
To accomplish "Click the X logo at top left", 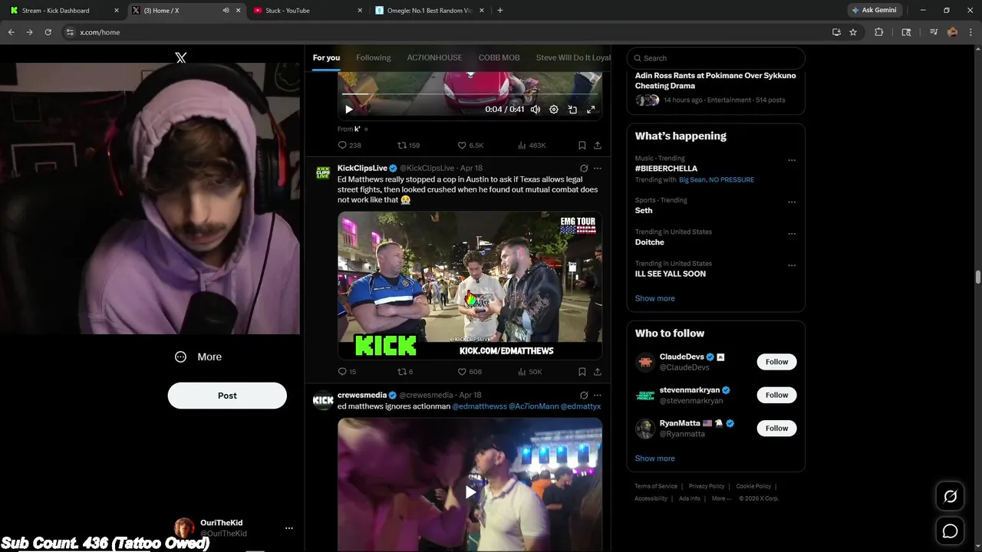I will (x=181, y=58).
